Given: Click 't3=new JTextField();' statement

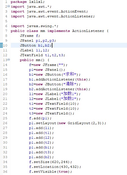Looking at the screenshot, I should pos(52,113).
